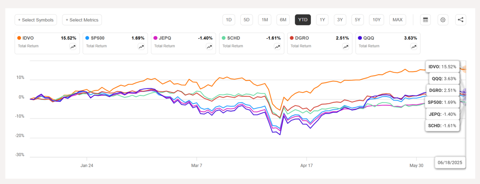Switch to the 6M time range

pyautogui.click(x=283, y=20)
